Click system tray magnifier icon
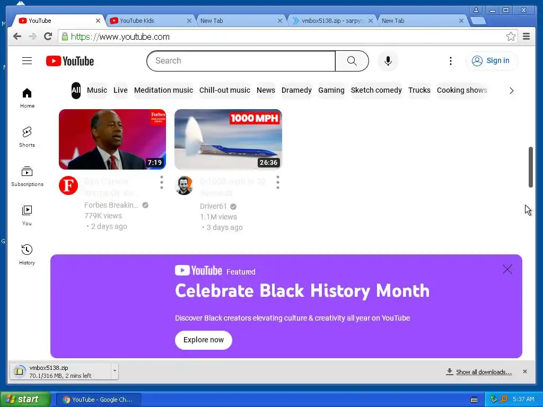 click(504, 399)
